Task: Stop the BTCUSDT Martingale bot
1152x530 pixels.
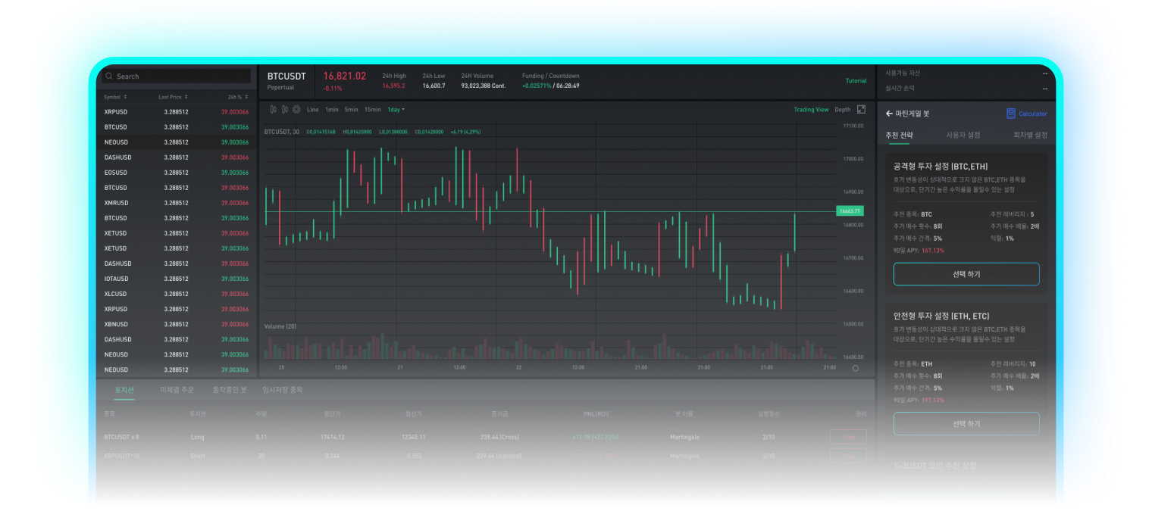Action: [x=847, y=437]
